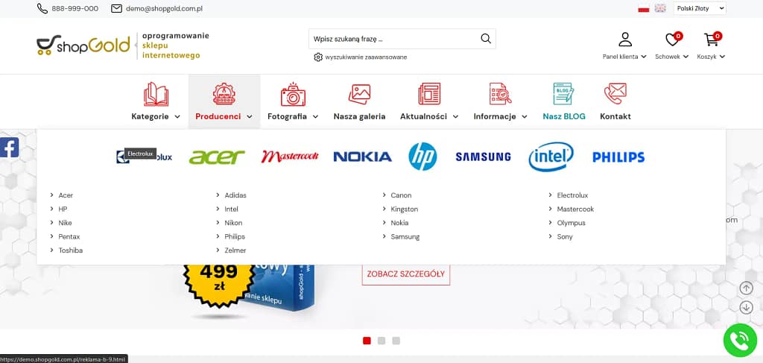
Task: Click the scroll-up arrow circle icon
Action: click(x=746, y=288)
